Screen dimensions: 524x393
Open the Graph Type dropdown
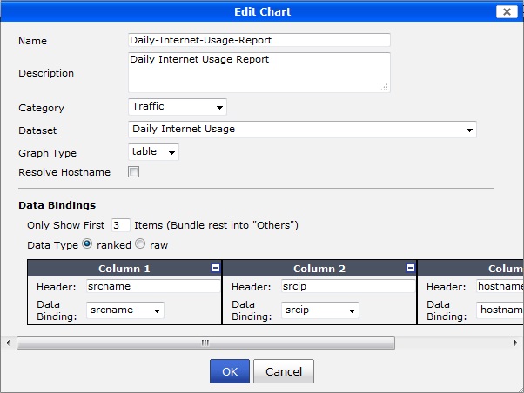pyautogui.click(x=153, y=152)
